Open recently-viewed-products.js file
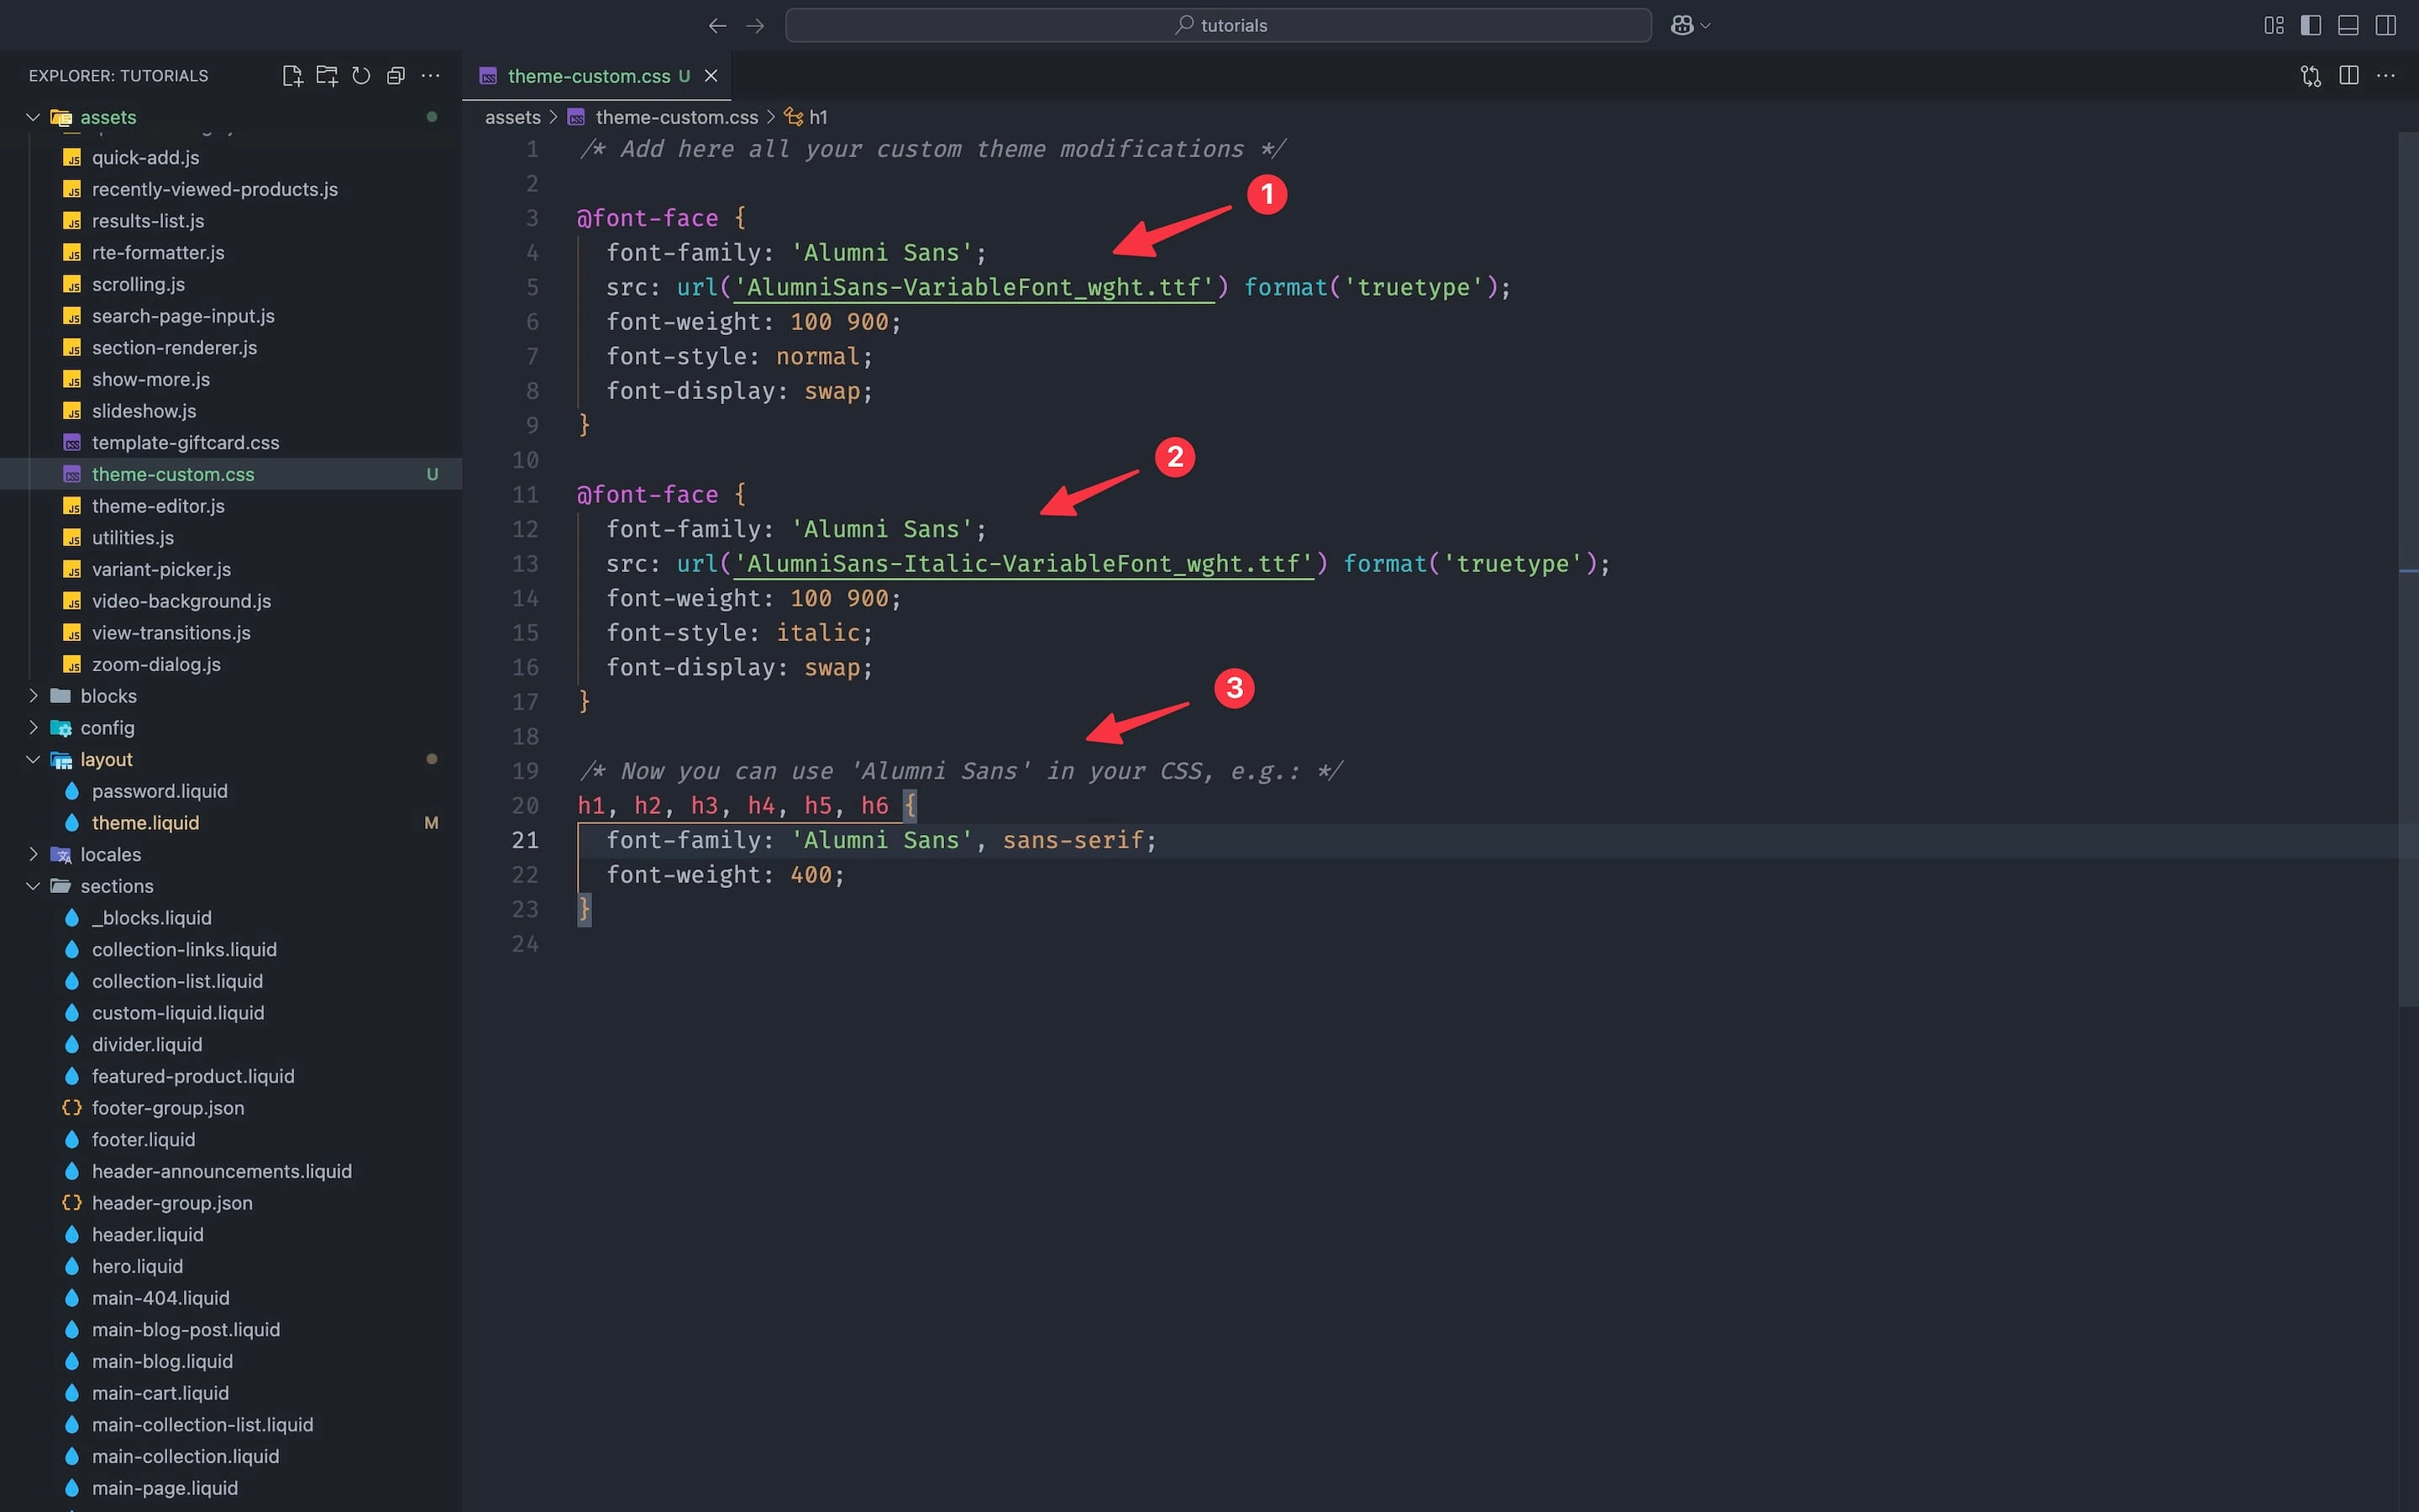Screen dimensions: 2419x1512 214,189
